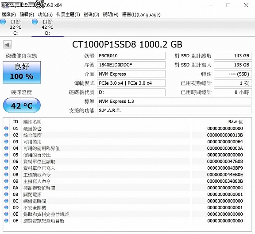Select the 綜合溫度 attribute name
Viewport: 255px width, 234px height.
[x=32, y=135]
